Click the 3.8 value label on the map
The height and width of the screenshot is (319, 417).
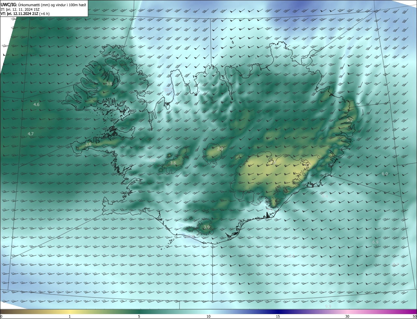click(109, 84)
